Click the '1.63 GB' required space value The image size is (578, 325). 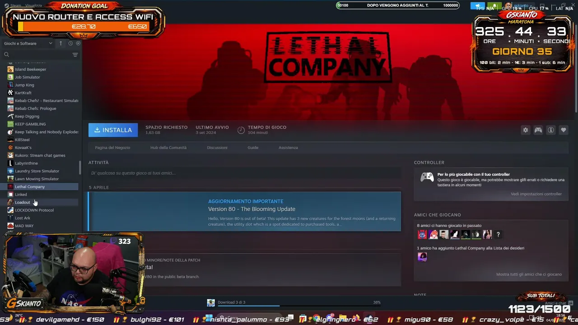point(153,133)
